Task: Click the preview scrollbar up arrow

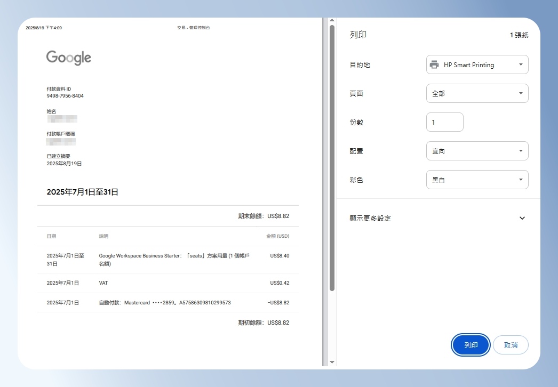Action: coord(332,21)
